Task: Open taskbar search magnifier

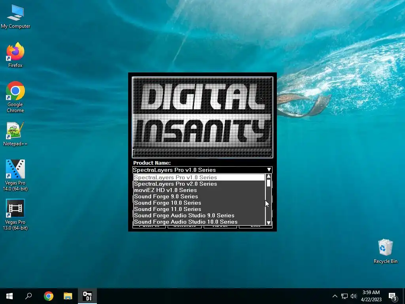Action: coord(28,296)
